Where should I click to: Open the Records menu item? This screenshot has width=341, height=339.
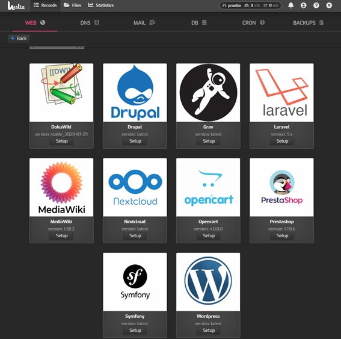tap(45, 5)
